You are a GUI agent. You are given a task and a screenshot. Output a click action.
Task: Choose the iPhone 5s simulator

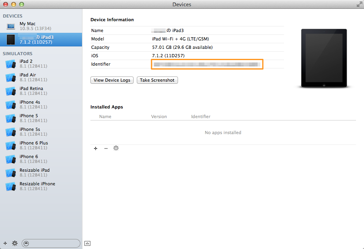(41, 132)
